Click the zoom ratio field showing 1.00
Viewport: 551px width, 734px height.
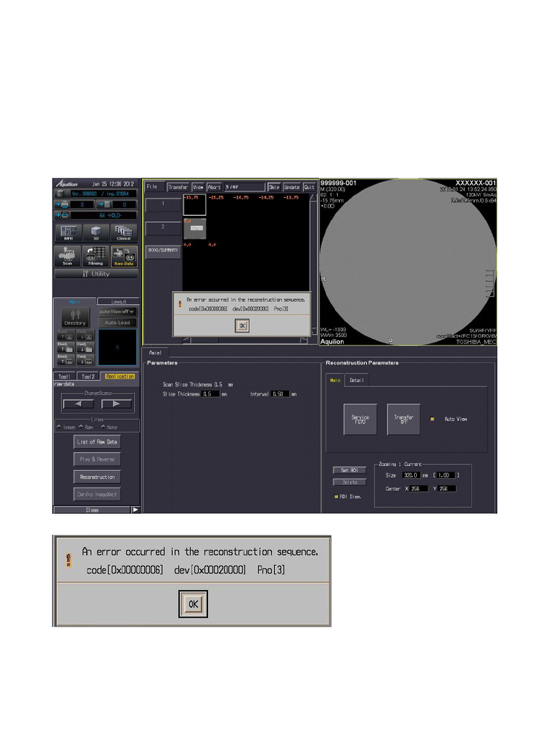coord(445,475)
